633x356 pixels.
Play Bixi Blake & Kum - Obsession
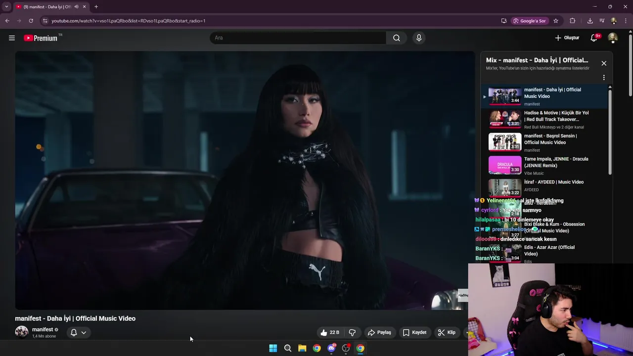(546, 230)
